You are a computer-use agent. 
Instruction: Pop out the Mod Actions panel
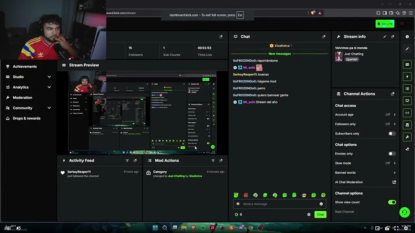click(x=221, y=161)
